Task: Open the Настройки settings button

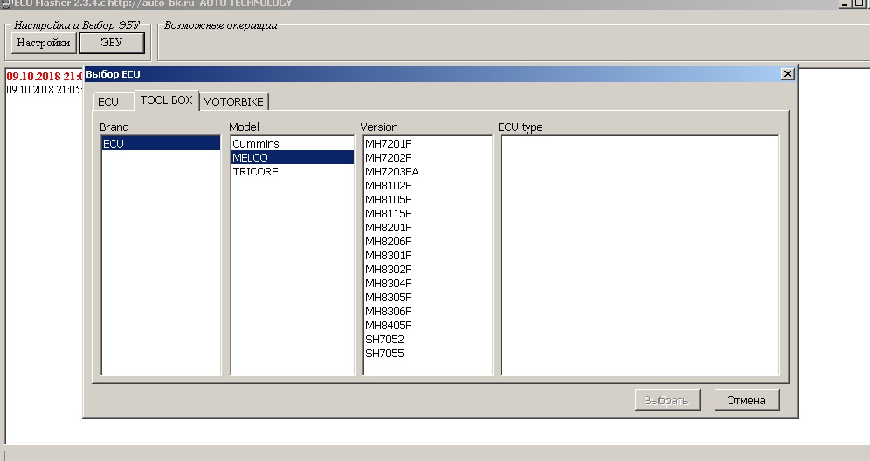Action: (x=44, y=43)
